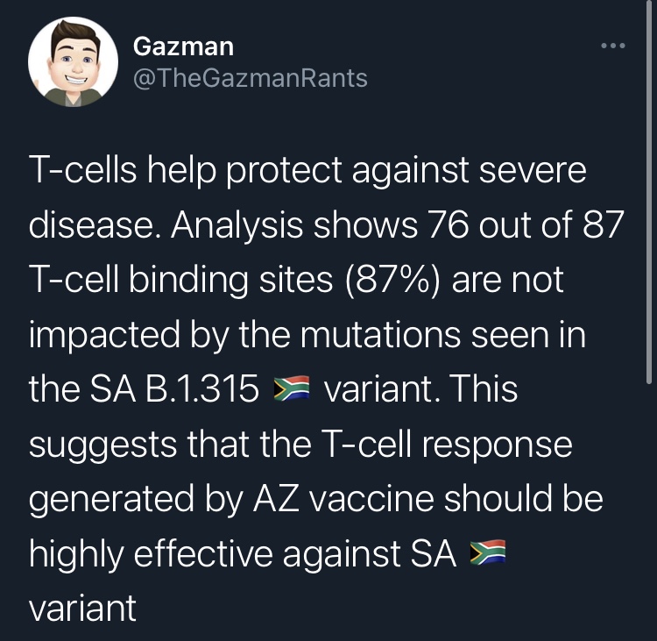The height and width of the screenshot is (641, 657).
Task: Click the South Africa flag after 'against SA'
Action: click(x=488, y=553)
